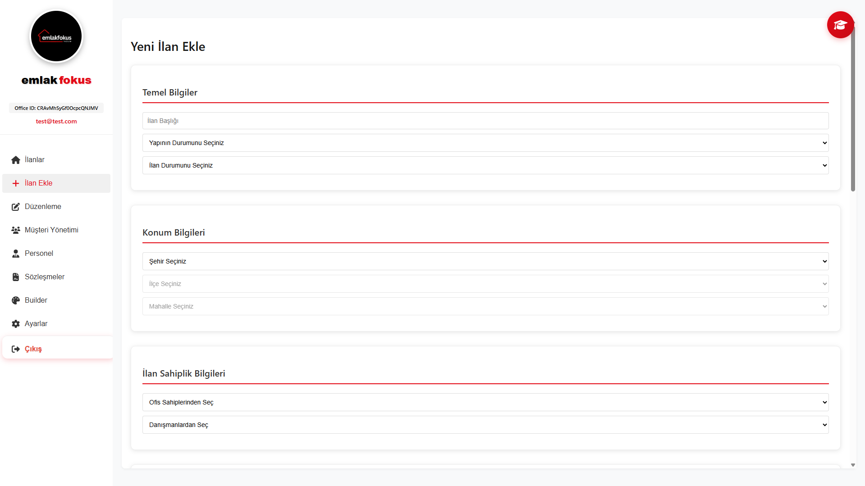Click the people icon for Müşteri Yönetimi
This screenshot has height=486, width=865.
point(16,230)
